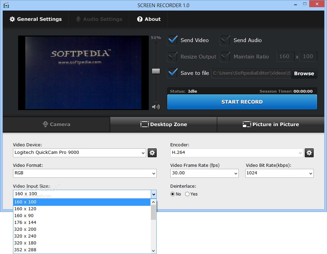
Task: Open the Video Bit Rate dropdown
Action: click(x=279, y=173)
